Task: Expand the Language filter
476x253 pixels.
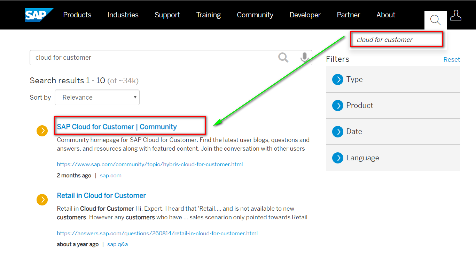Action: [393, 158]
